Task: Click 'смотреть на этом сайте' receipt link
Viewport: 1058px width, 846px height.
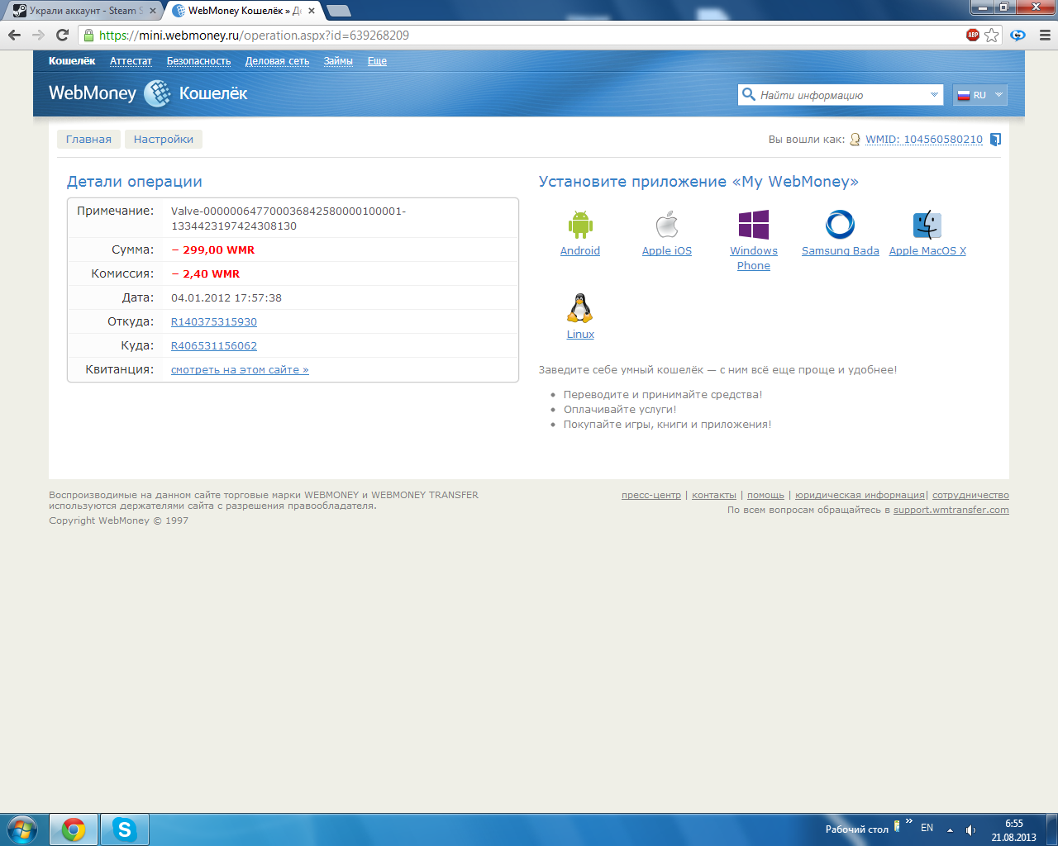Action: (240, 370)
